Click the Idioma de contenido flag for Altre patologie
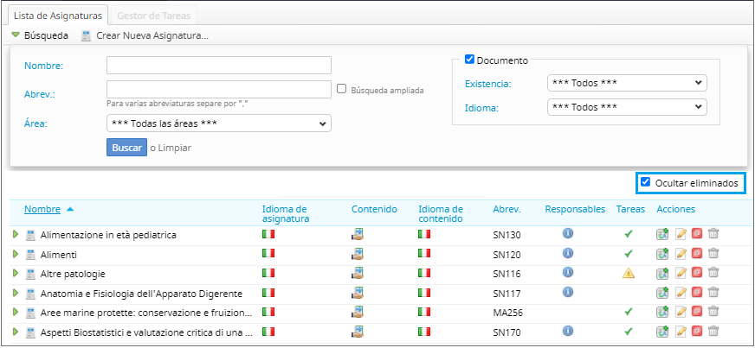This screenshot has height=348, width=755. tap(424, 272)
